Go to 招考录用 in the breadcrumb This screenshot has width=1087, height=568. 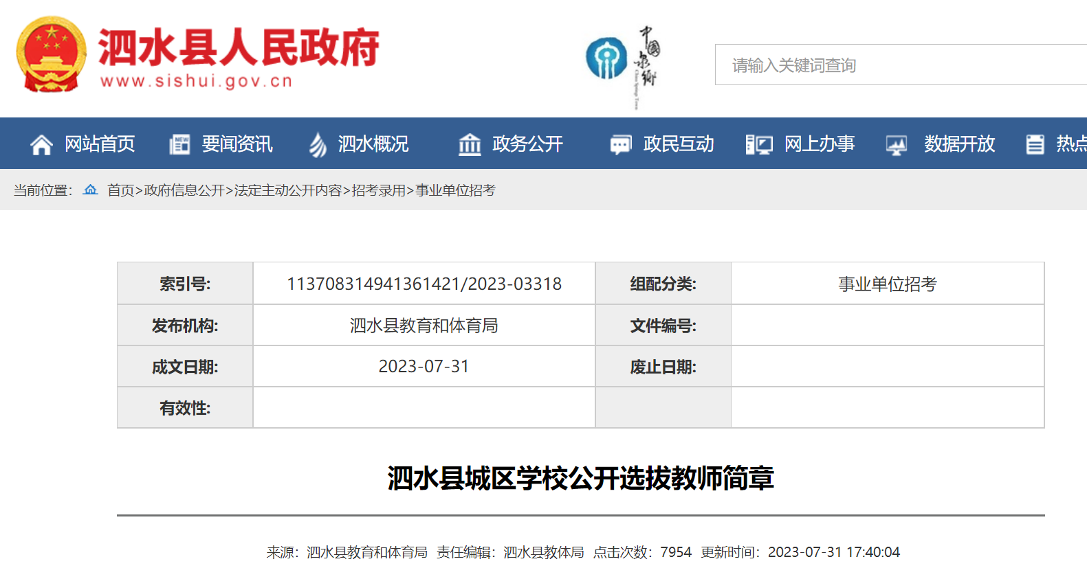[x=379, y=190]
